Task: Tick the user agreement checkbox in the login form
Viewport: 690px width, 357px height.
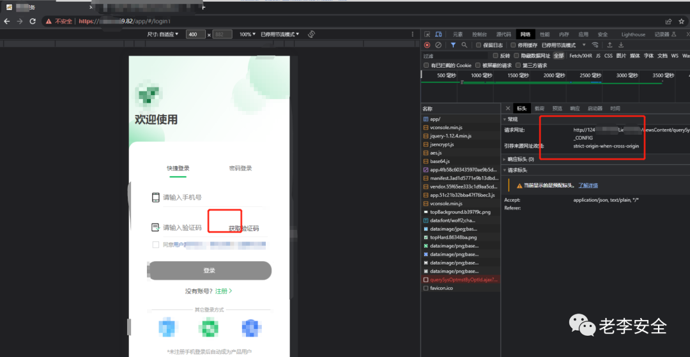Action: 155,245
